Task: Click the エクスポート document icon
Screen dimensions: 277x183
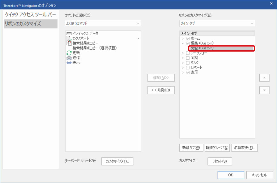Action: pyautogui.click(x=69, y=38)
